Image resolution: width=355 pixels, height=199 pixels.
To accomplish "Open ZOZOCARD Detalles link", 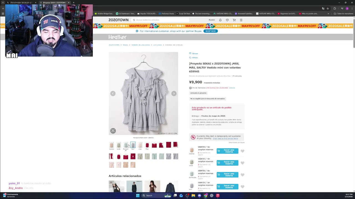I will 232,88.
